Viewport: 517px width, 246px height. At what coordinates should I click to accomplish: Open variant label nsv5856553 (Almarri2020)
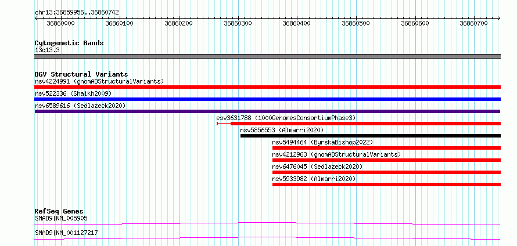282,130
